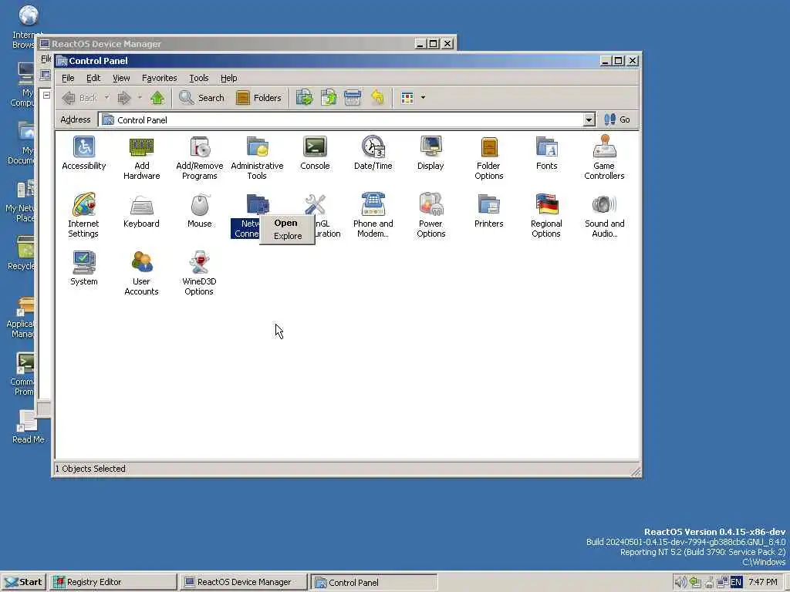Choose Open from the context menu
This screenshot has height=592, width=790.
(286, 223)
